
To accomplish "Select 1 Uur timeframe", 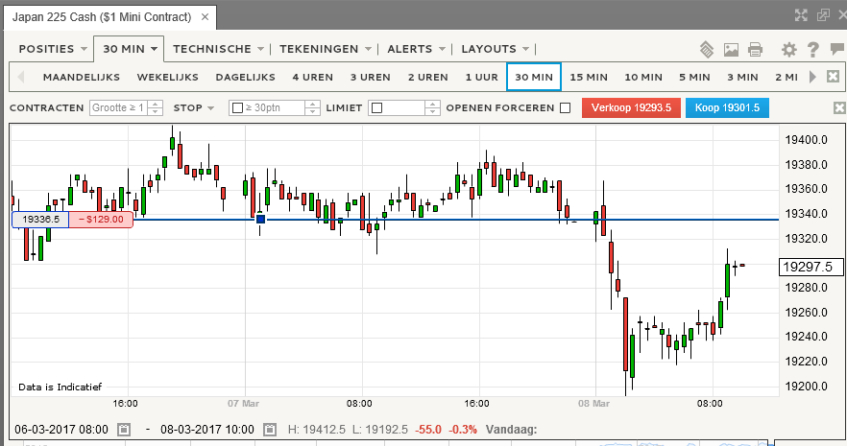I will click(482, 77).
